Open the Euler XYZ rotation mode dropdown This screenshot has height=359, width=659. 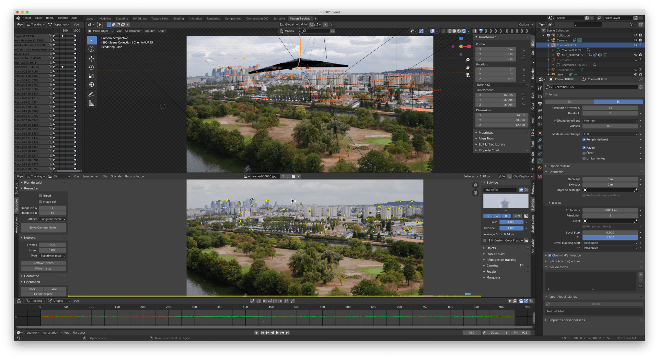(x=501, y=85)
